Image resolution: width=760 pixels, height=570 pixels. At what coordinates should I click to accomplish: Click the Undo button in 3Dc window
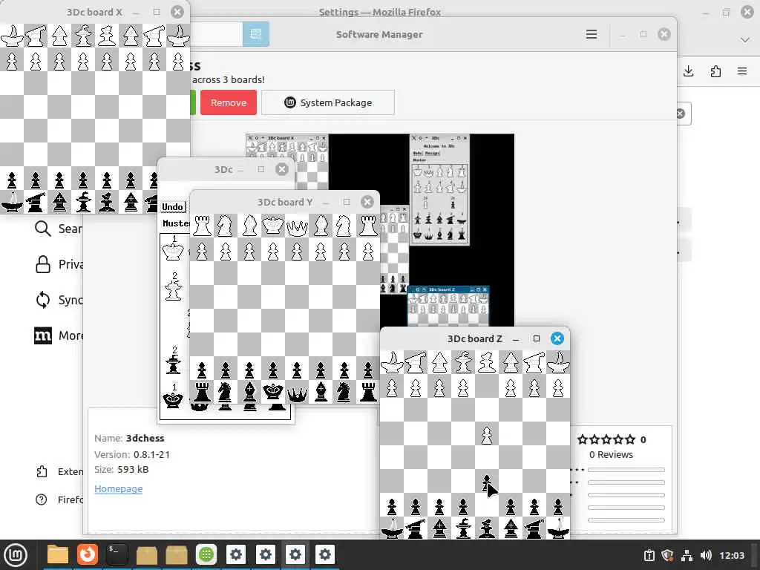click(172, 207)
